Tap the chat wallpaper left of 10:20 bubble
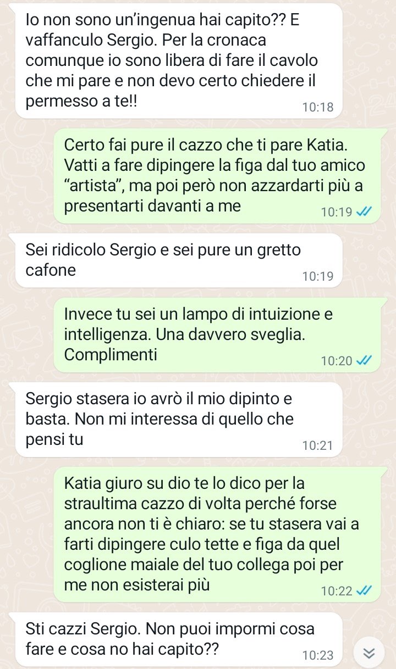Viewport: 396px width, 669px height. click(x=26, y=335)
